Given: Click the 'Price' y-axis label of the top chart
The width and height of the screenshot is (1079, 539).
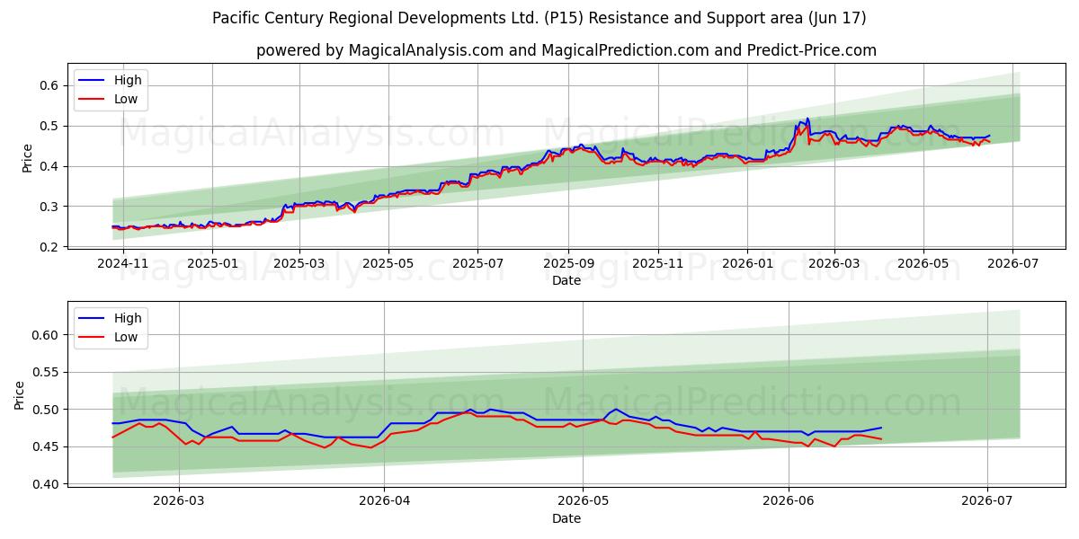Looking at the screenshot, I should pos(27,157).
